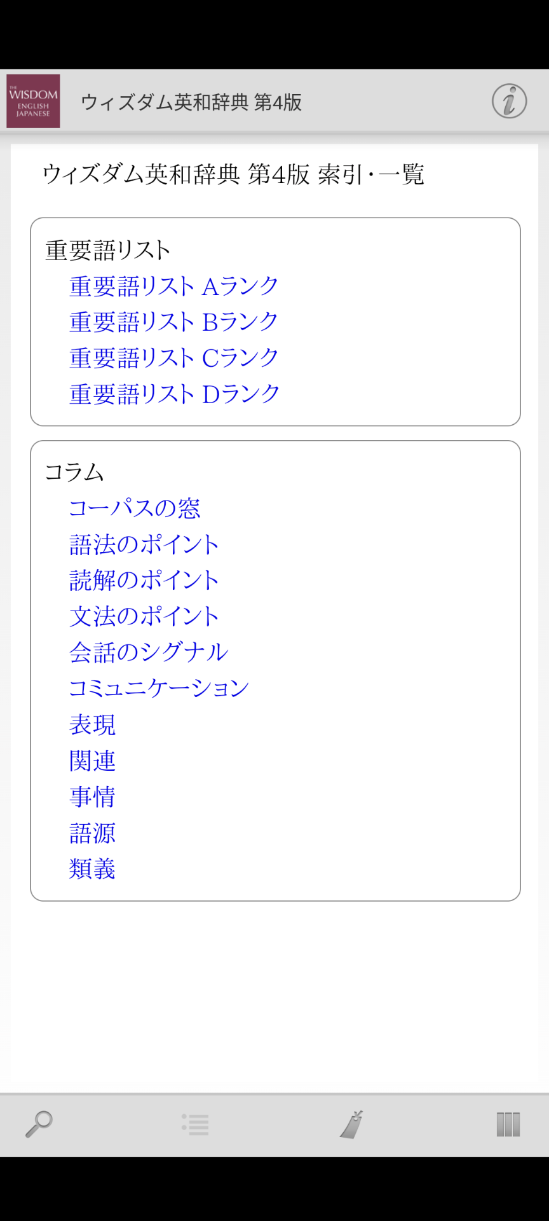This screenshot has width=549, height=1221.
Task: Open the bookshelf library icon
Action: (508, 1124)
